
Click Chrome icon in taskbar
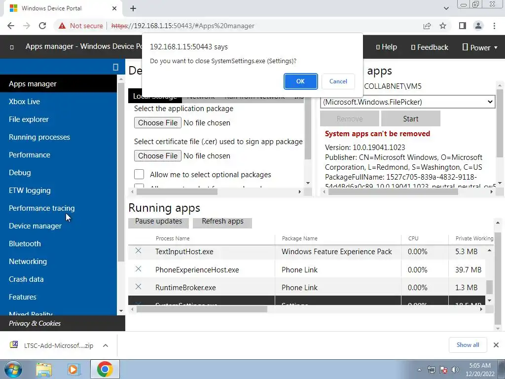pyautogui.click(x=105, y=369)
